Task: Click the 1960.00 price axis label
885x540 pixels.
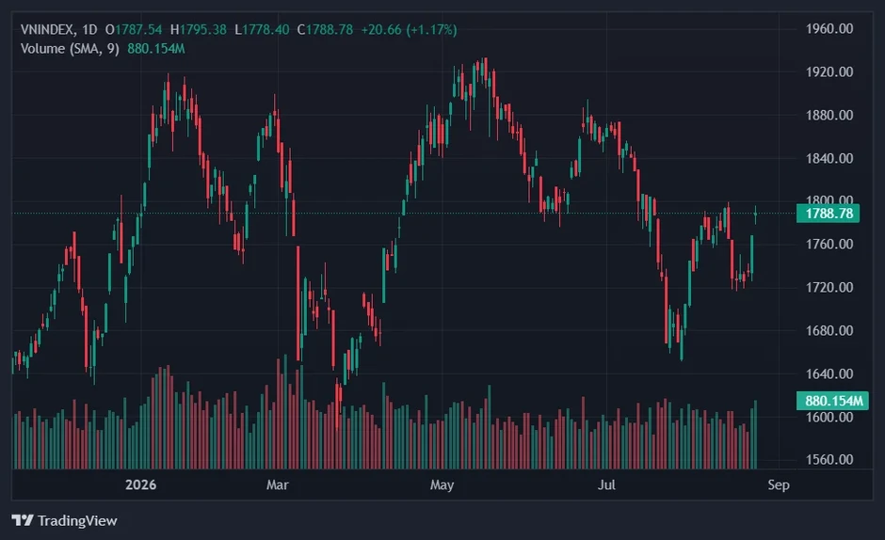Action: point(829,29)
